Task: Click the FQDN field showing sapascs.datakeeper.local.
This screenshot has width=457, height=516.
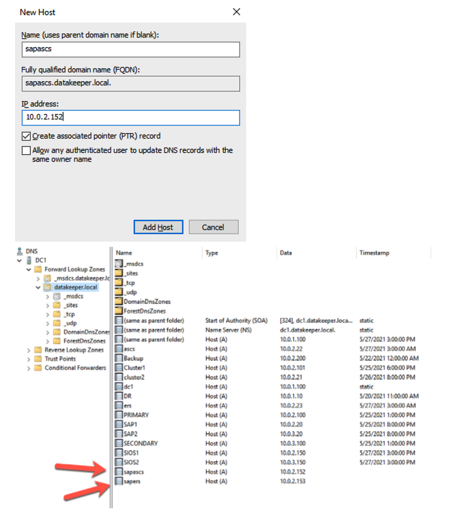Action: 130,83
